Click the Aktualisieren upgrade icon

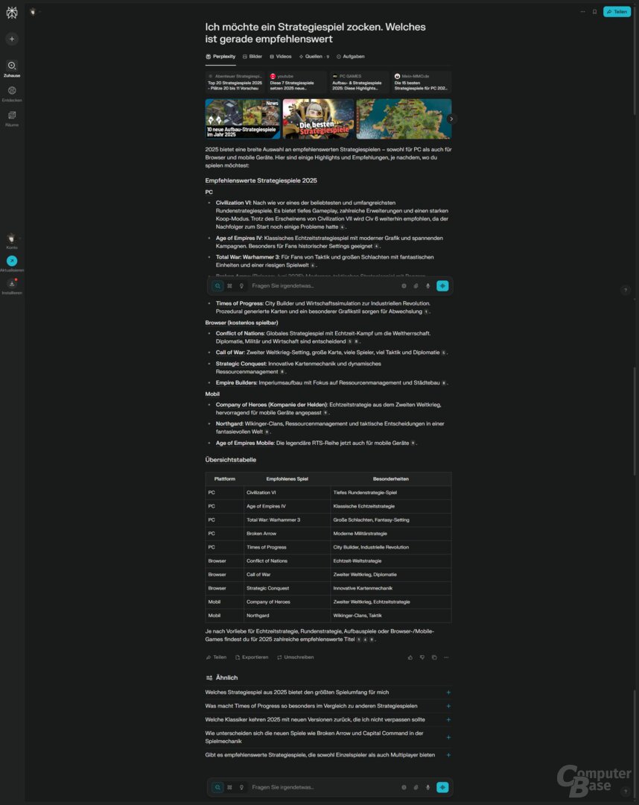coord(12,261)
